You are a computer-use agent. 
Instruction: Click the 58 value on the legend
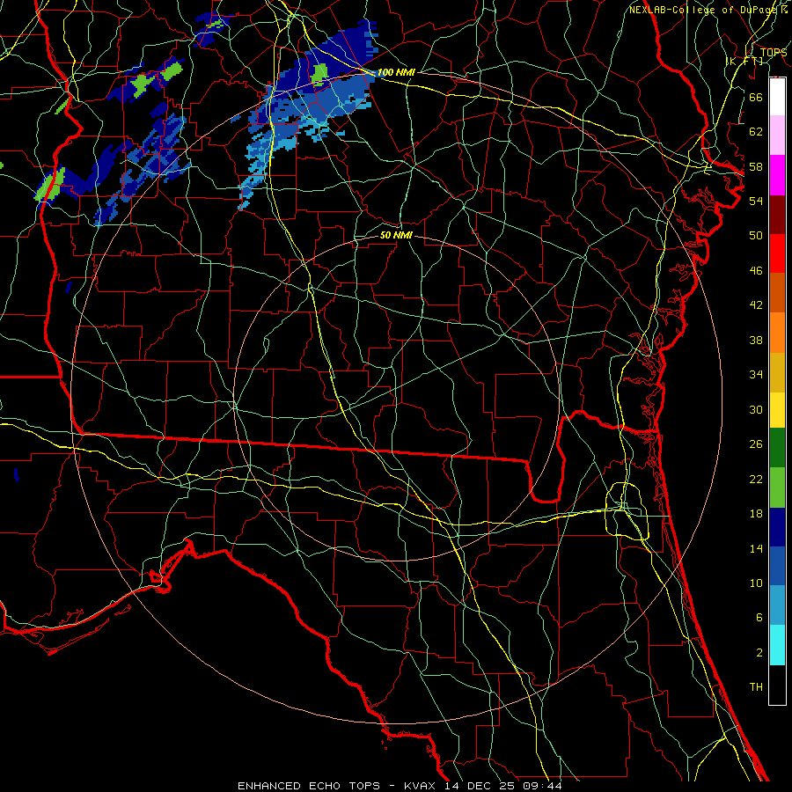(756, 166)
